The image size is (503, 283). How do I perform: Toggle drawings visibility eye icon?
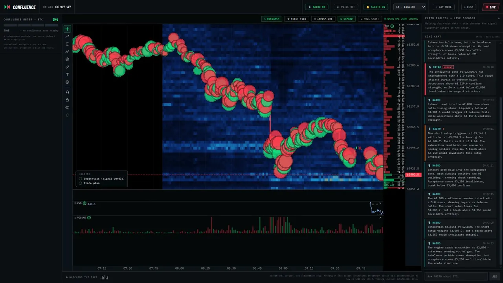[x=67, y=107]
